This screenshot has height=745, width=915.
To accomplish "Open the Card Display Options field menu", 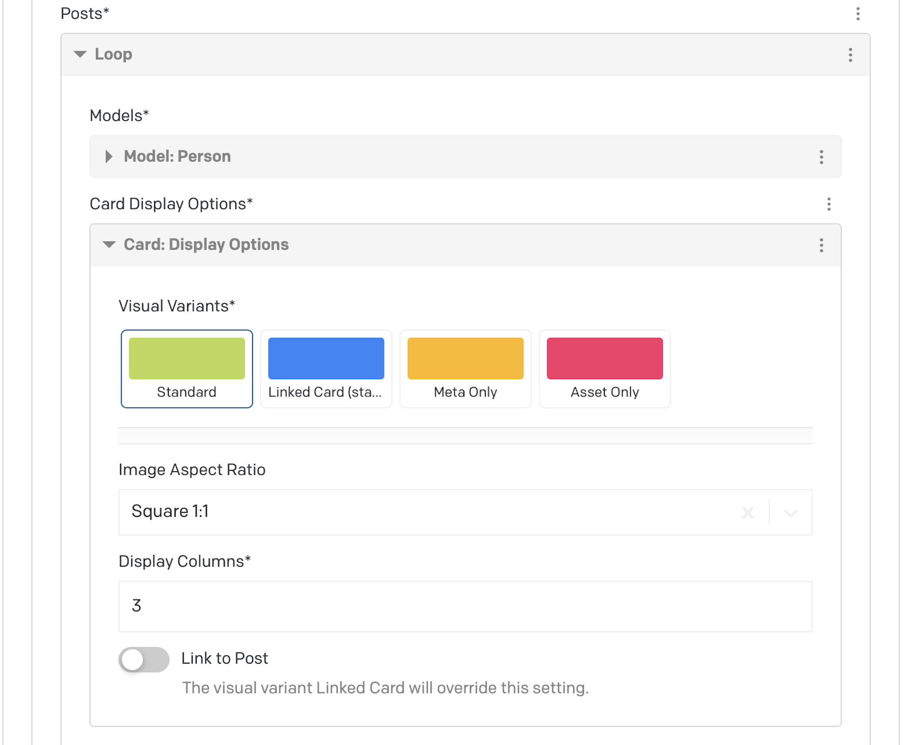I will pyautogui.click(x=829, y=204).
